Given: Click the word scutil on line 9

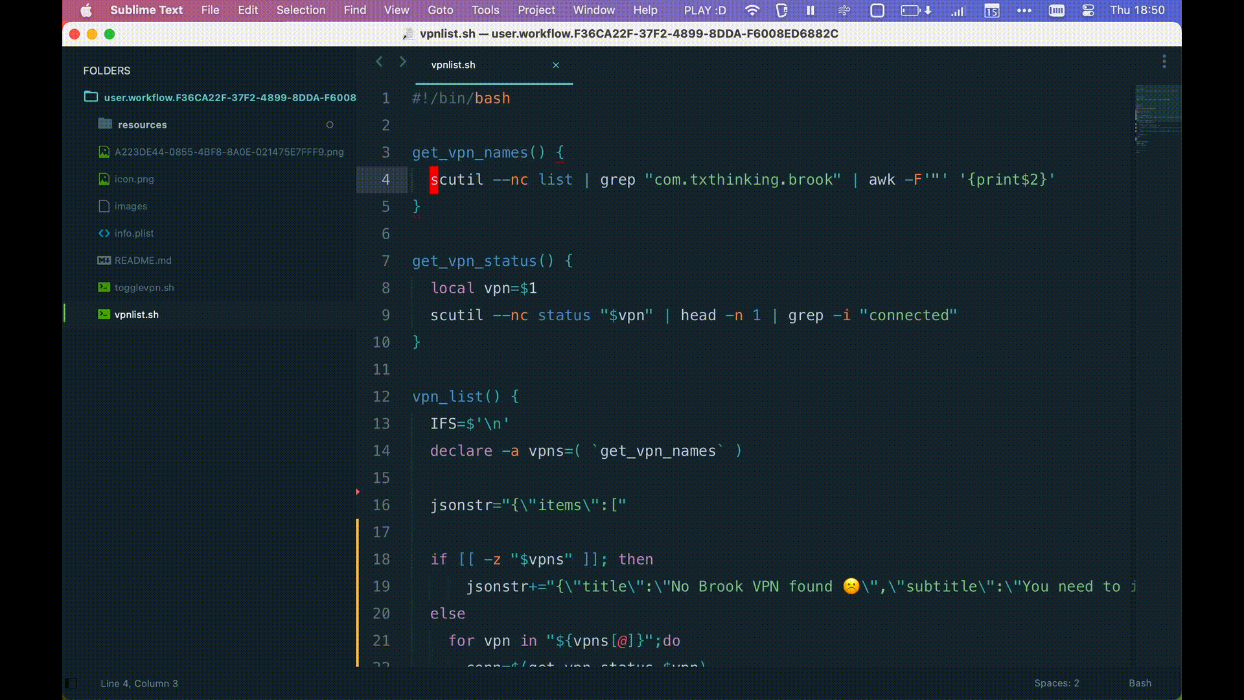Looking at the screenshot, I should tap(457, 316).
